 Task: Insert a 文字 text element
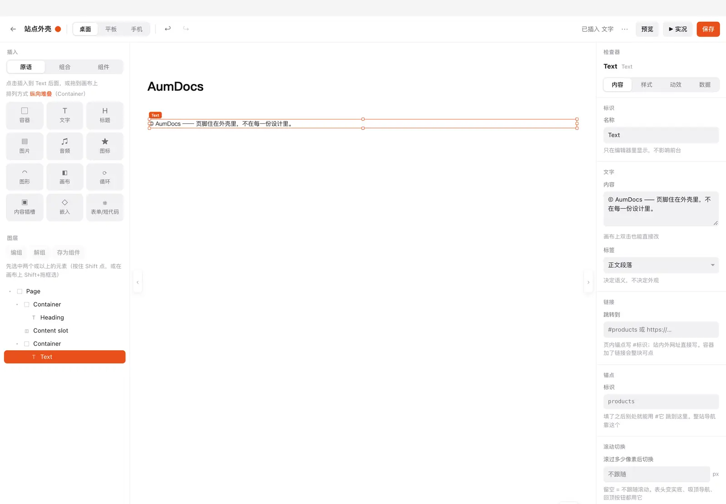[65, 115]
